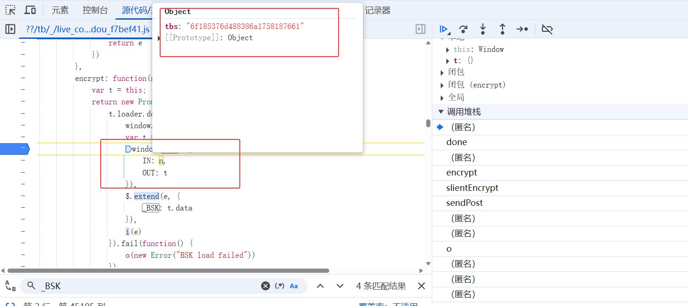Expand the this: Window scope entry
This screenshot has width=688, height=306.
[x=448, y=49]
